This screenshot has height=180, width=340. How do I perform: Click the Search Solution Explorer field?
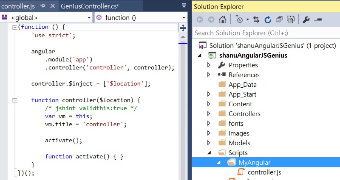(263, 33)
